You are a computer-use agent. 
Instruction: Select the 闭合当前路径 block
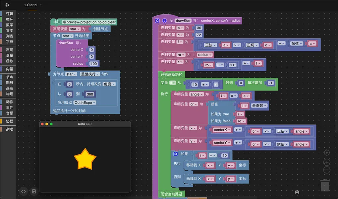click(171, 194)
